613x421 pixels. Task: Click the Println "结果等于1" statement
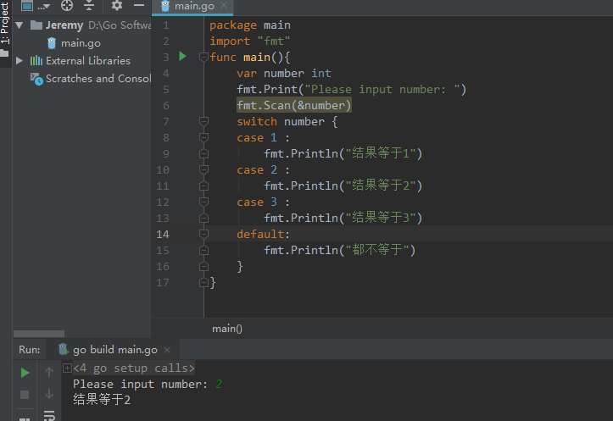[x=343, y=153]
